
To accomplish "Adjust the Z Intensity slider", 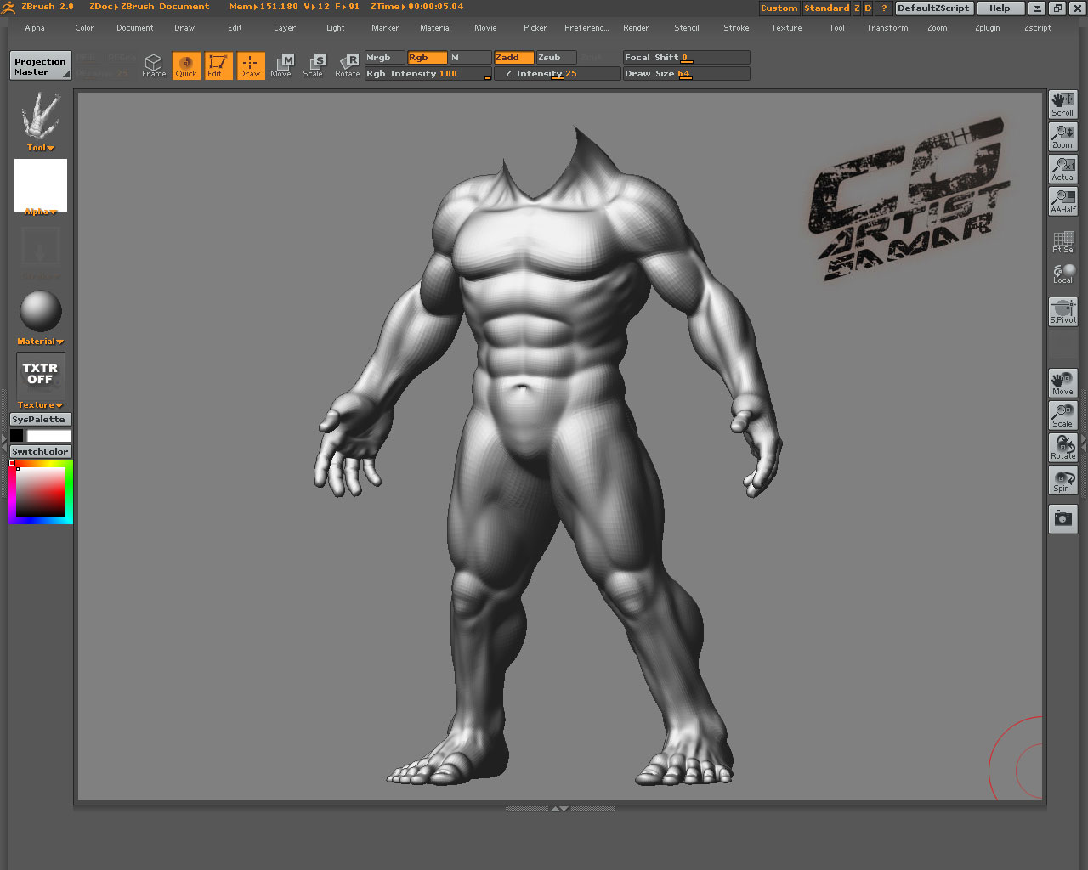I will [x=557, y=74].
